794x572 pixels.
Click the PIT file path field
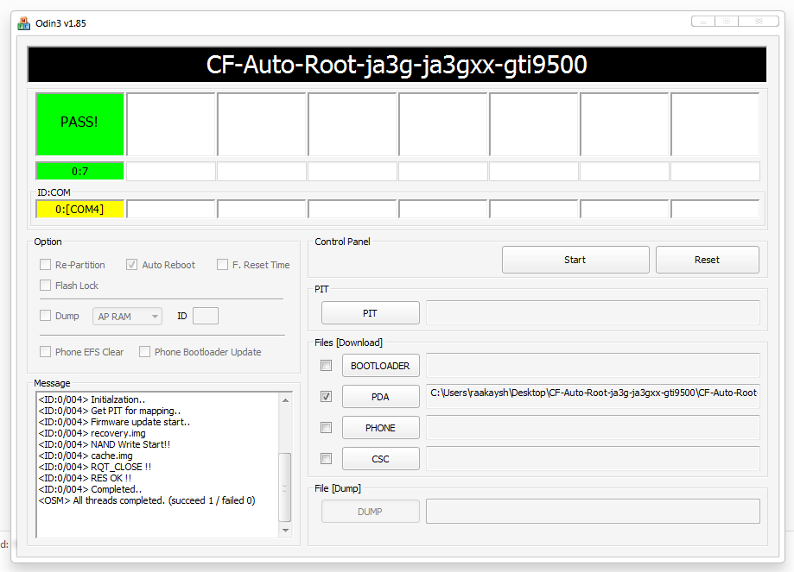coord(593,312)
